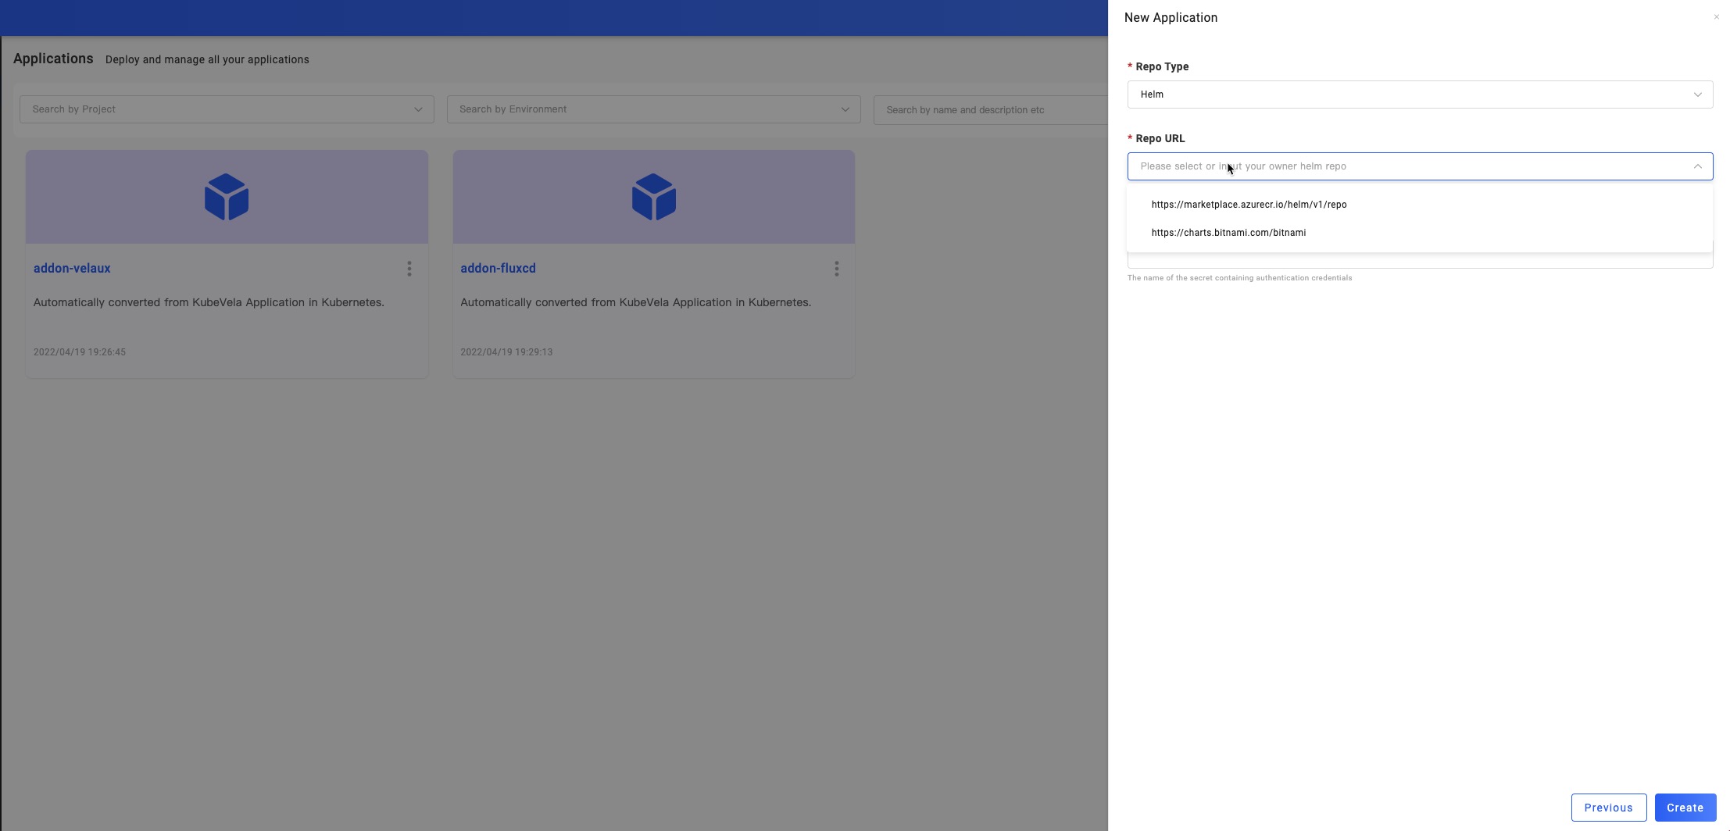Select the marketplace.azurecr.io helm repo option
Image resolution: width=1730 pixels, height=831 pixels.
(x=1249, y=205)
